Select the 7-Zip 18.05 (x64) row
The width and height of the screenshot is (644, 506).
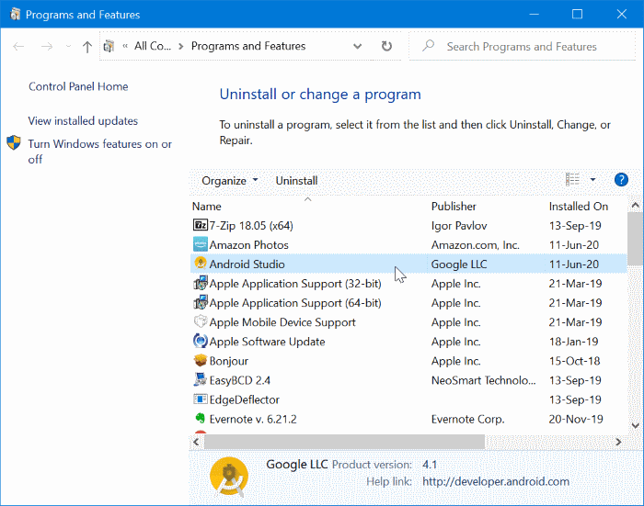(x=408, y=226)
